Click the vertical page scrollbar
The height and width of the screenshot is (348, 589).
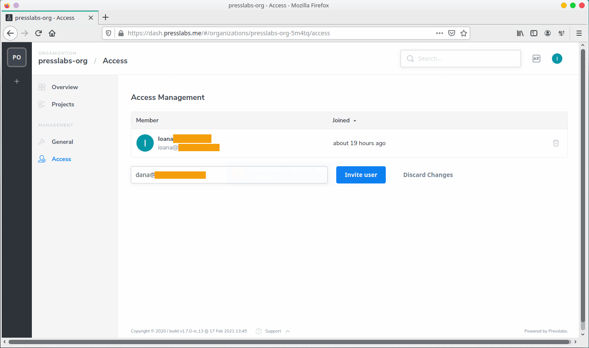click(583, 185)
